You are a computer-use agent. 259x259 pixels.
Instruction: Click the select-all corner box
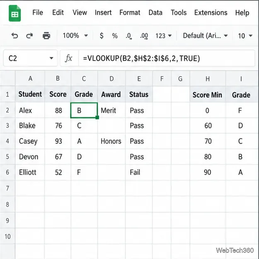tap(7, 78)
